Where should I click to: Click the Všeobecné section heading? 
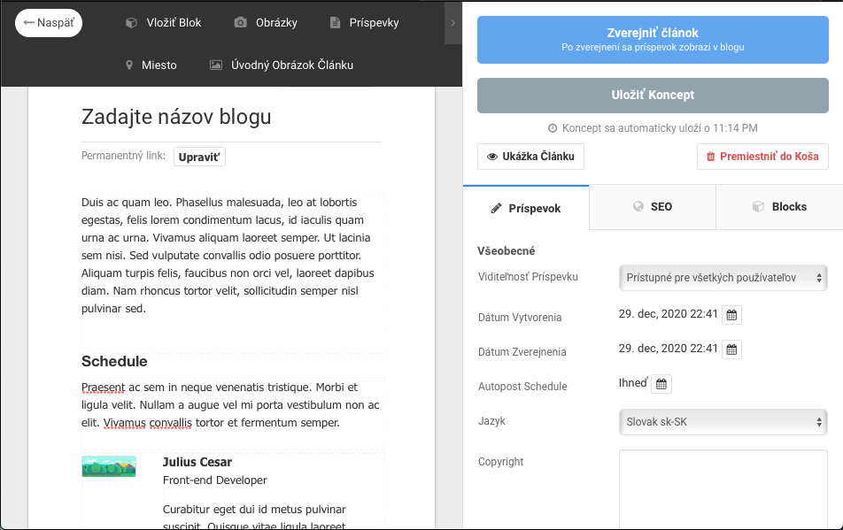[507, 250]
